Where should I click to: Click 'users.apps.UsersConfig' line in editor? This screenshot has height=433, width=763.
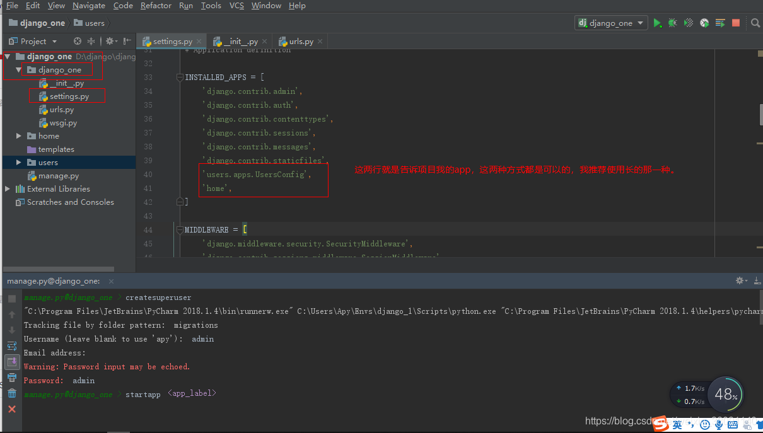click(257, 175)
